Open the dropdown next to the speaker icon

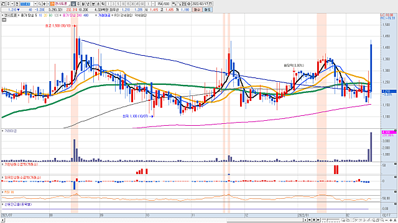point(49,4)
